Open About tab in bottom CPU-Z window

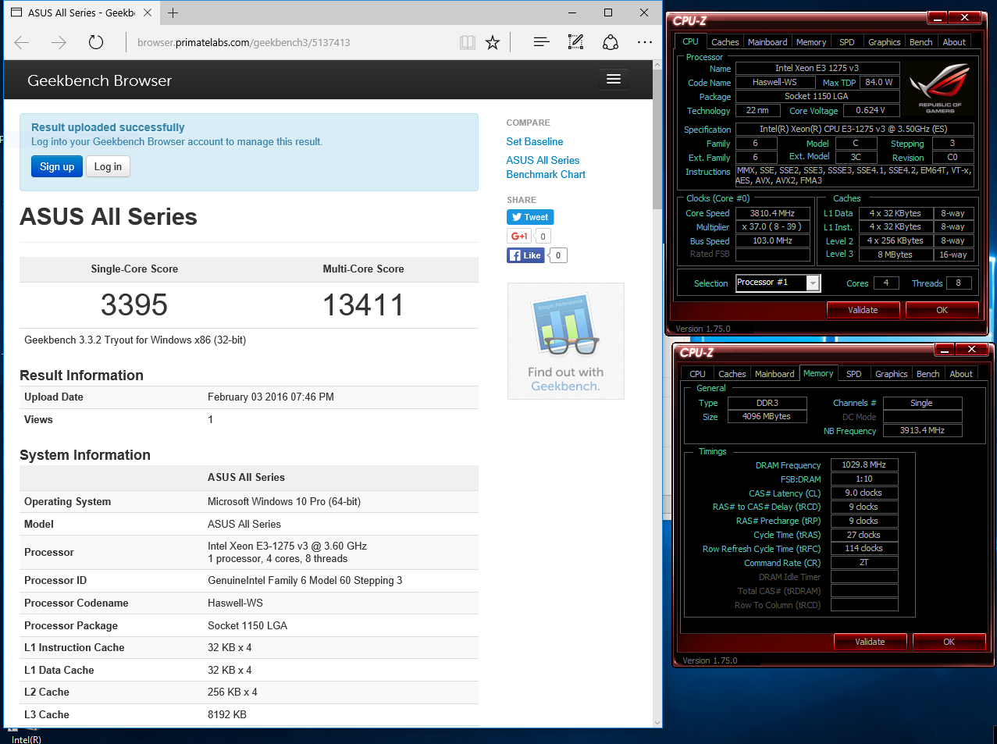tap(961, 374)
